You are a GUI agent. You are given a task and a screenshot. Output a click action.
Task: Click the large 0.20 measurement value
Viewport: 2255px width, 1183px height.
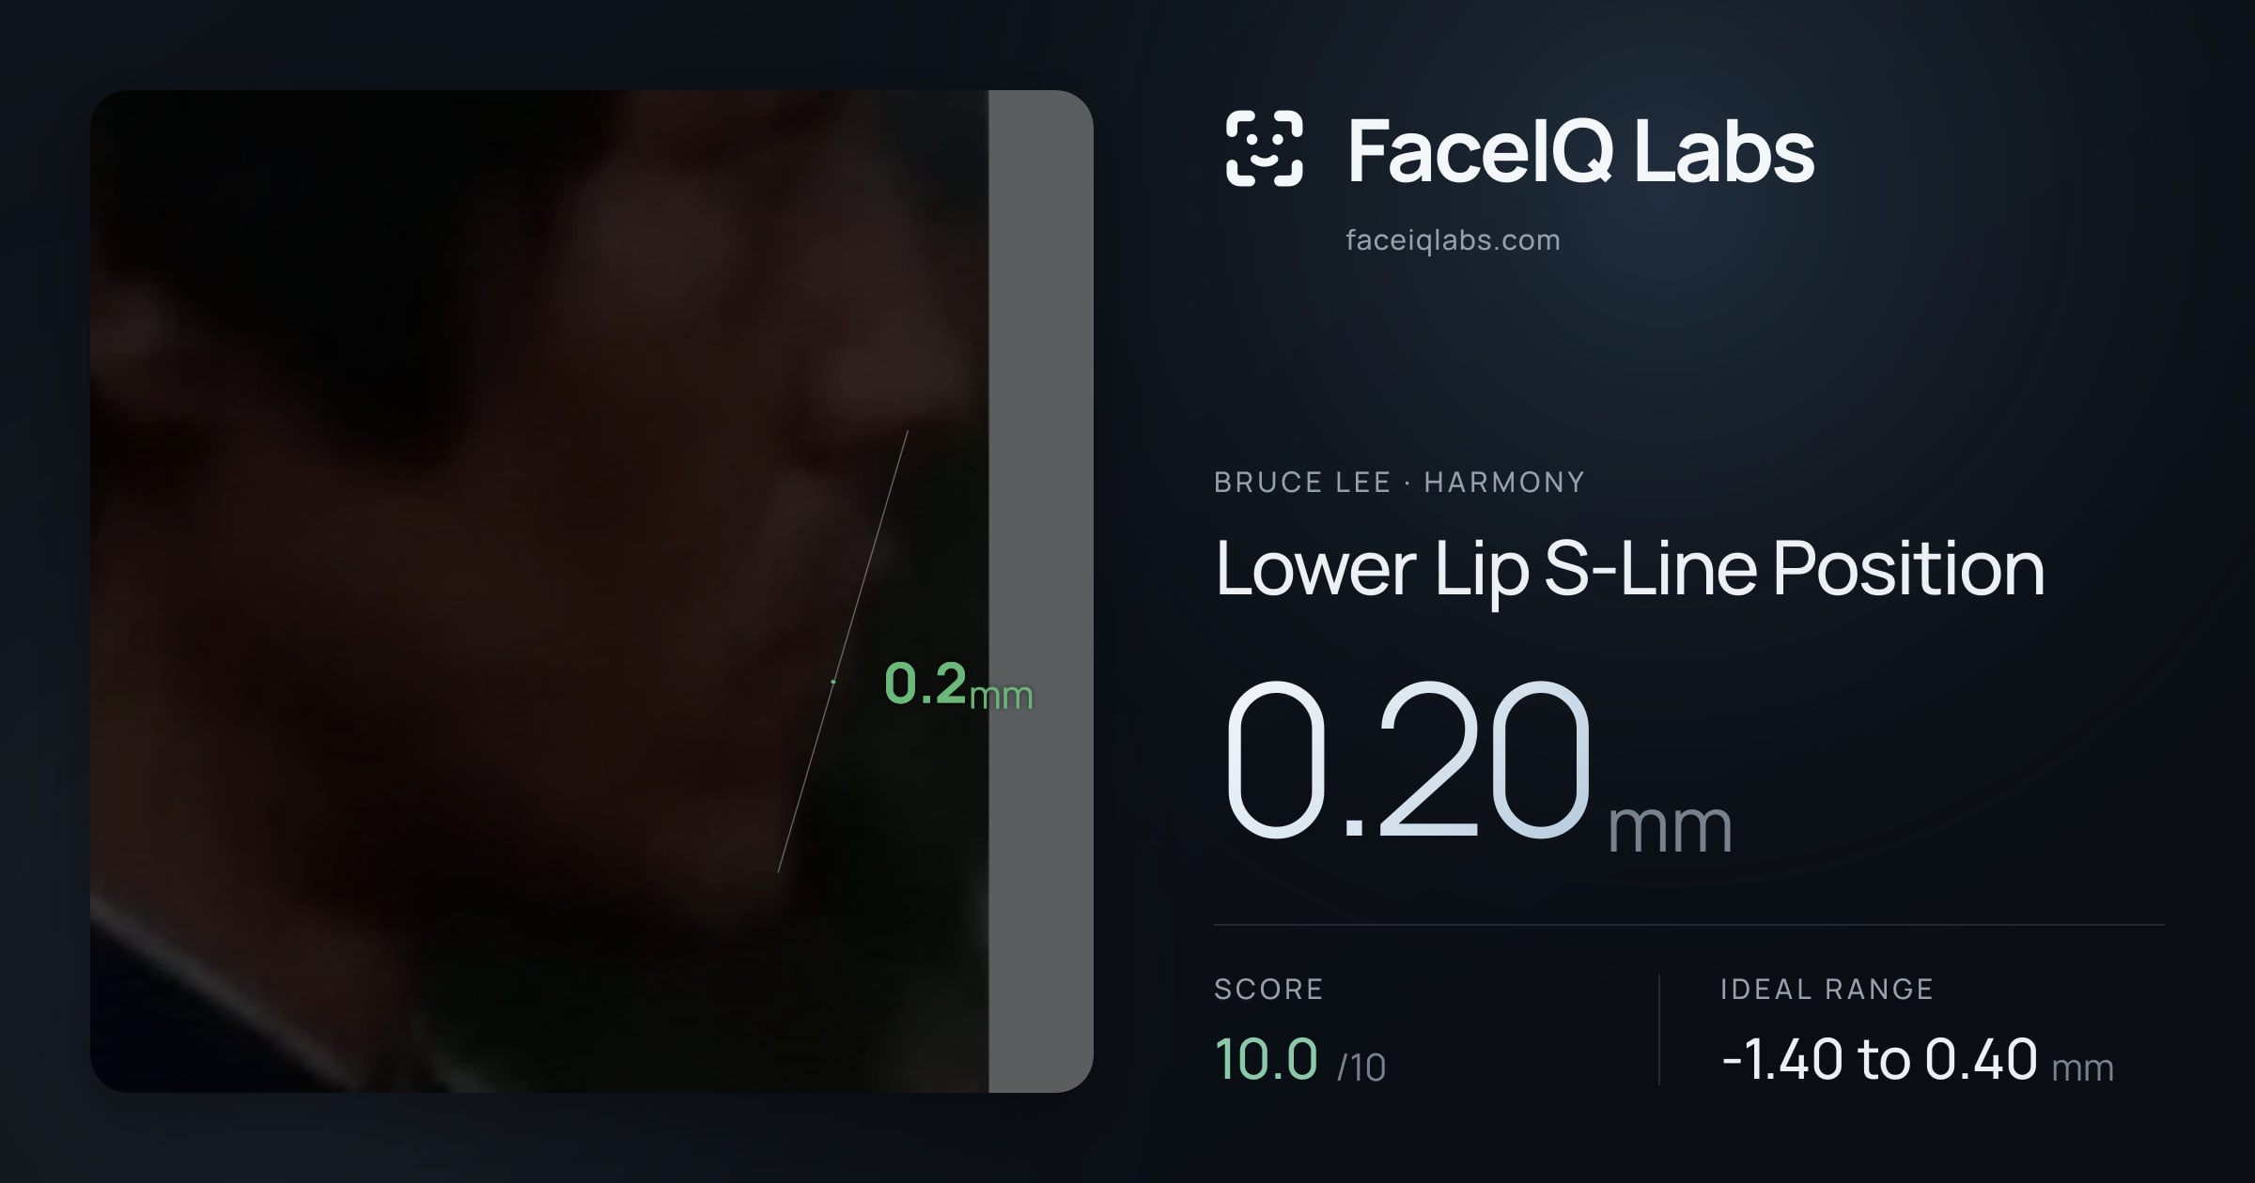(x=1407, y=760)
